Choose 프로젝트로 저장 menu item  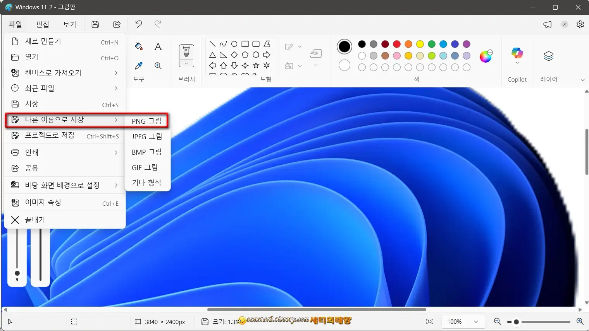[x=65, y=135]
